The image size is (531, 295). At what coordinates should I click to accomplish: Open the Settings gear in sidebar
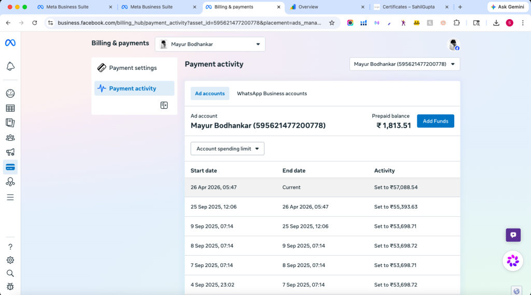10,260
